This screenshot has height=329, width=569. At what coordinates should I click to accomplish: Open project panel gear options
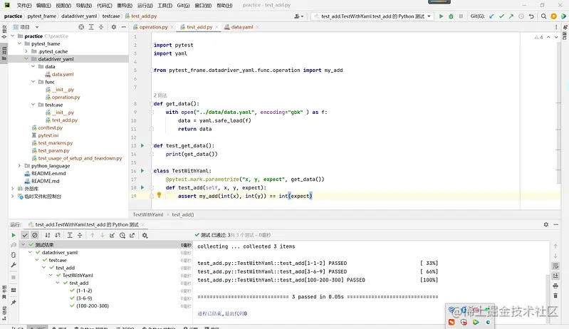click(x=113, y=27)
